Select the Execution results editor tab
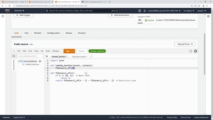213x120 pixels. pyautogui.click(x=79, y=57)
